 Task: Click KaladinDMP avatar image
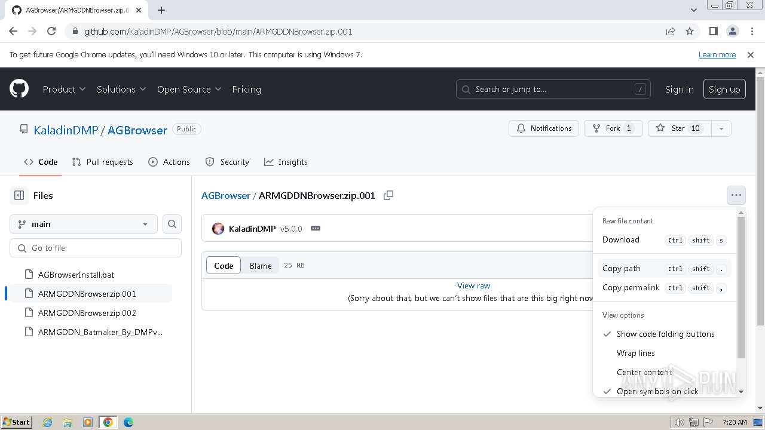click(x=218, y=229)
